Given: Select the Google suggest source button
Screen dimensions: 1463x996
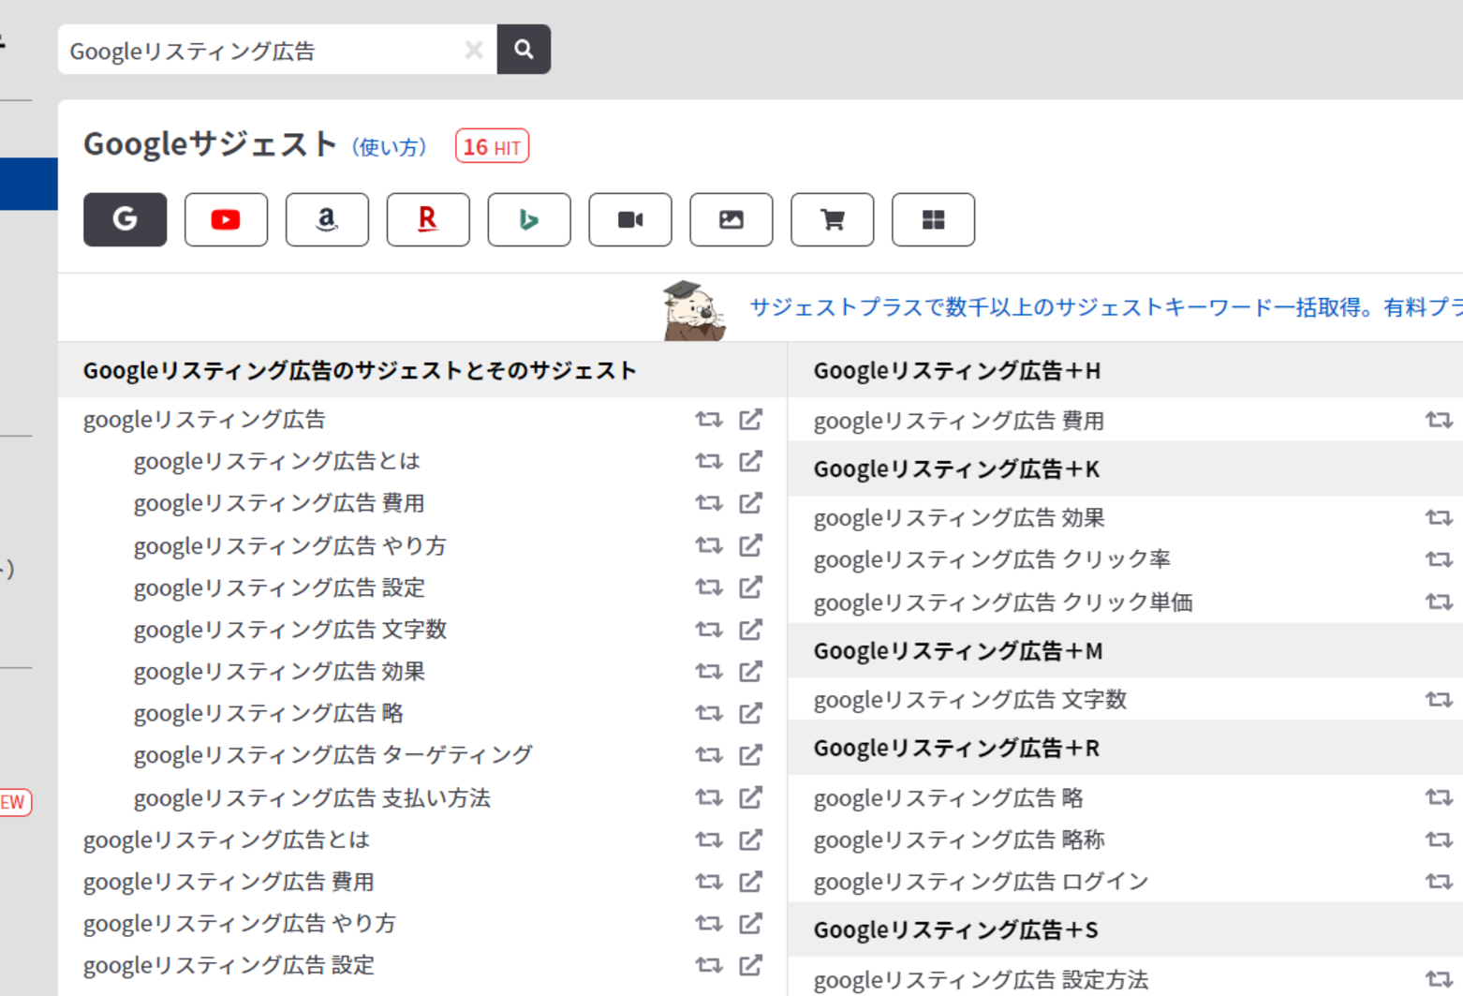Looking at the screenshot, I should point(125,220).
